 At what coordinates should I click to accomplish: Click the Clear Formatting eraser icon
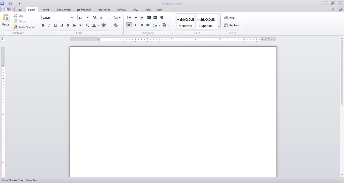point(116,25)
